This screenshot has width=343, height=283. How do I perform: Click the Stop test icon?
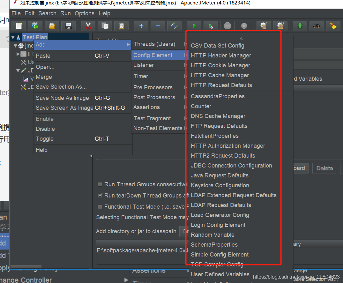pyautogui.click(x=227, y=26)
